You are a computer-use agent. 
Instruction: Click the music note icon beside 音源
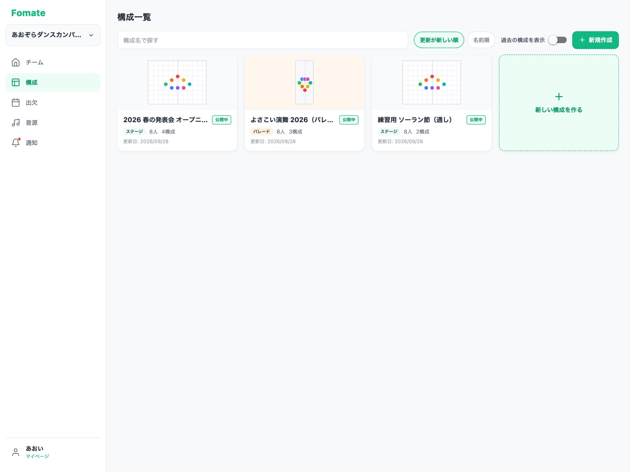pyautogui.click(x=16, y=123)
